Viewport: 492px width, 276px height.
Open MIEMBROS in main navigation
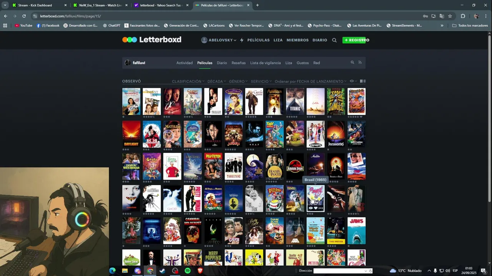point(298,40)
